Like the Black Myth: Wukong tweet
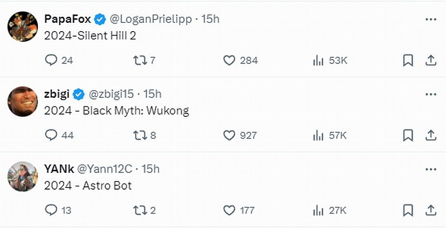 229,135
